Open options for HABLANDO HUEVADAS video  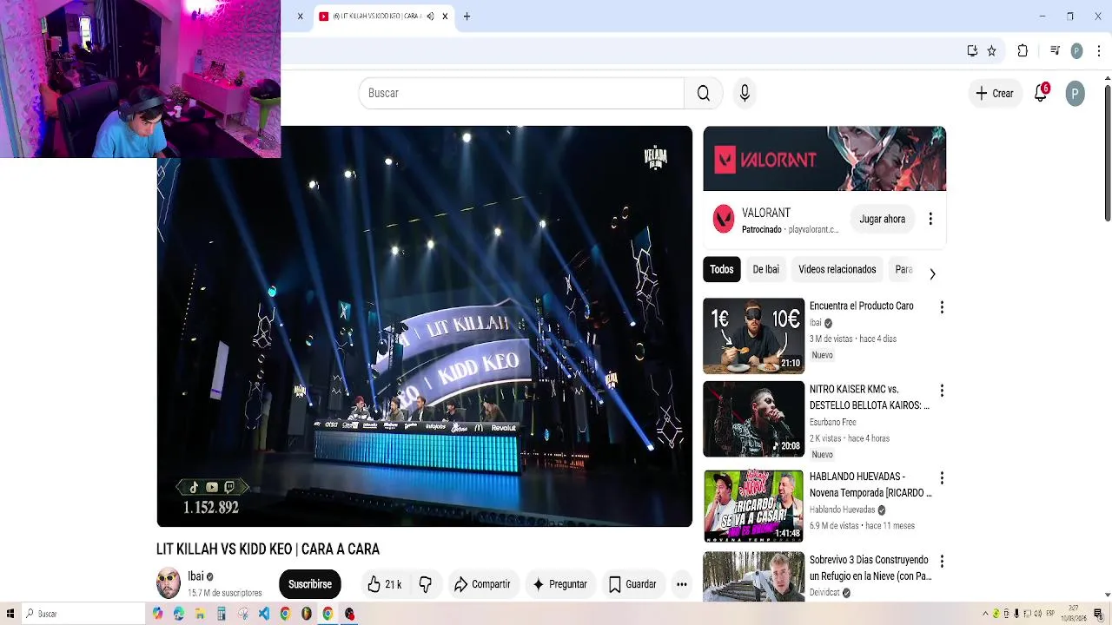click(x=942, y=478)
